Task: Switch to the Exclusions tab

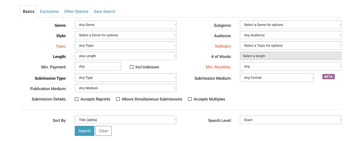Action: (x=49, y=11)
